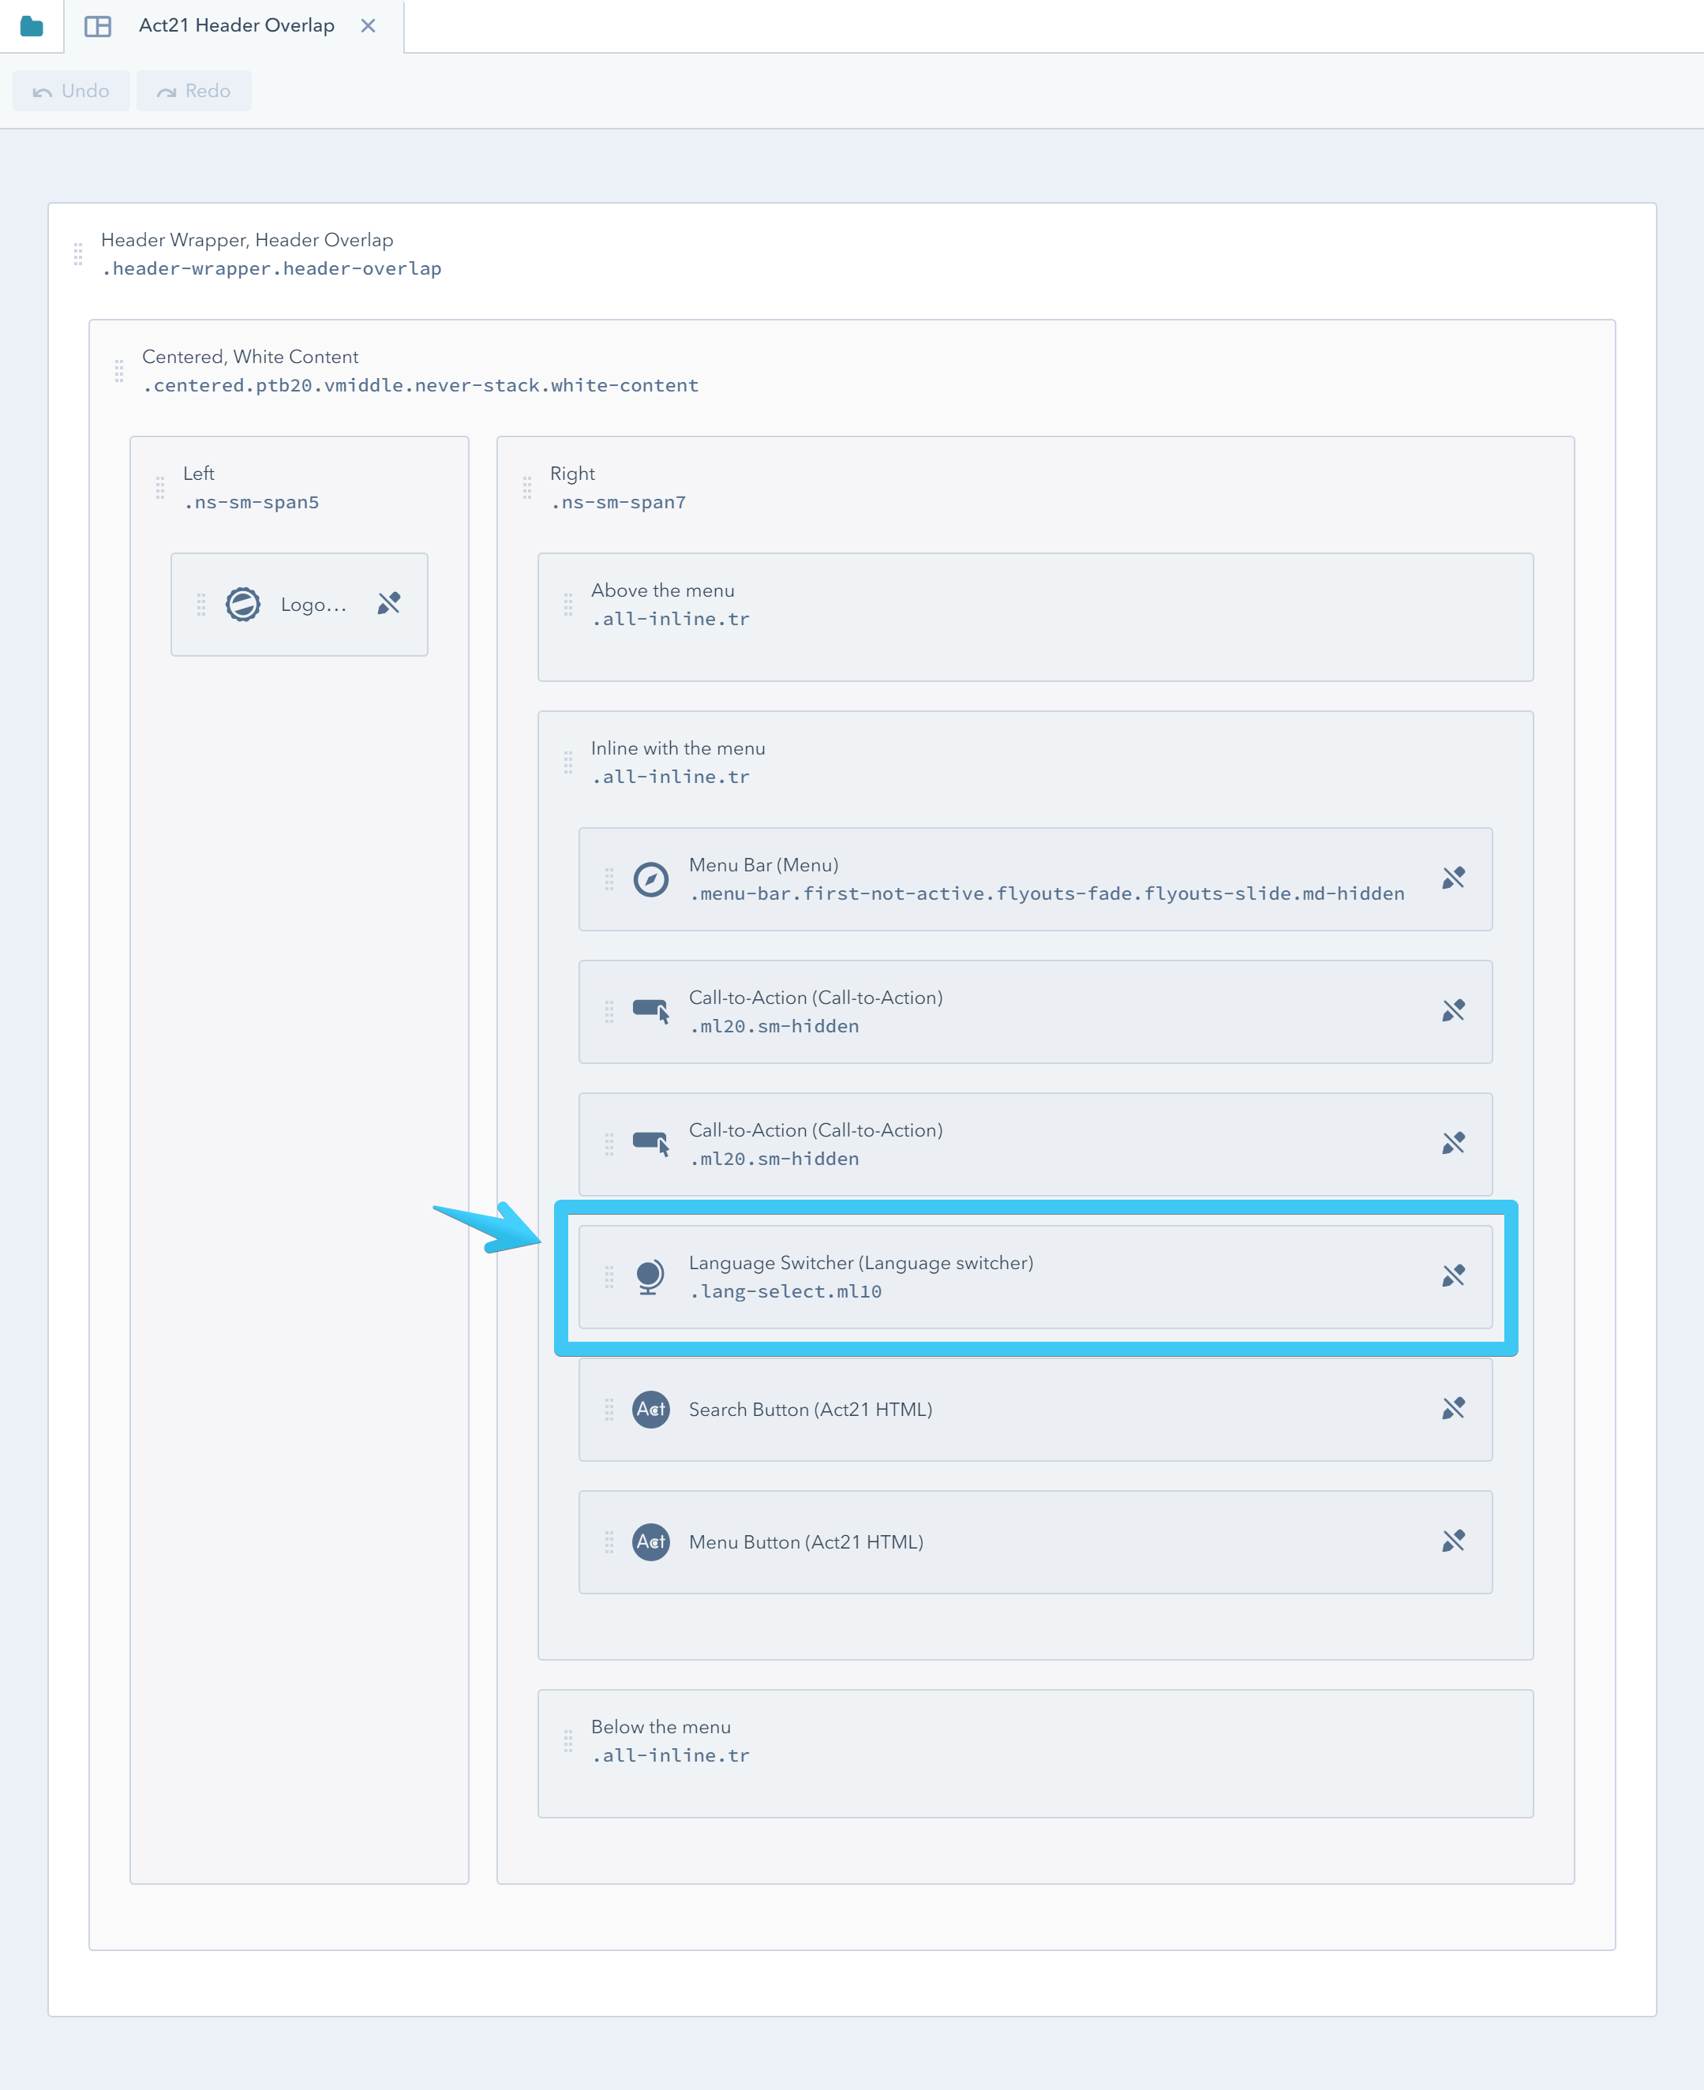Click the compass icon on the Menu Bar module
Viewport: 1704px width, 2090px height.
651,879
